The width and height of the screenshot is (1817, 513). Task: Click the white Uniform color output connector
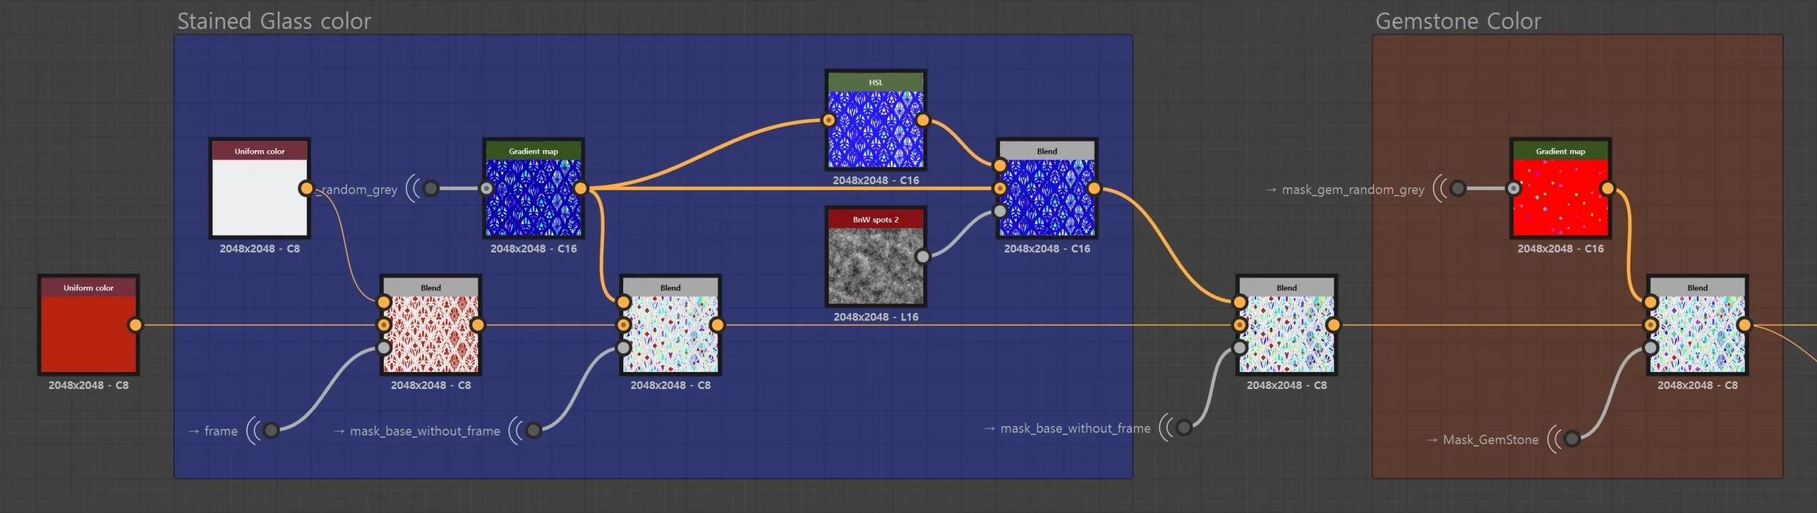click(306, 188)
